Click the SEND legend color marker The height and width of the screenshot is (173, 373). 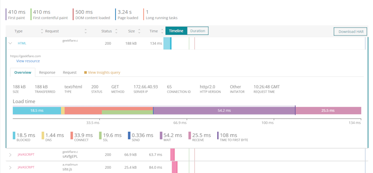(129, 136)
